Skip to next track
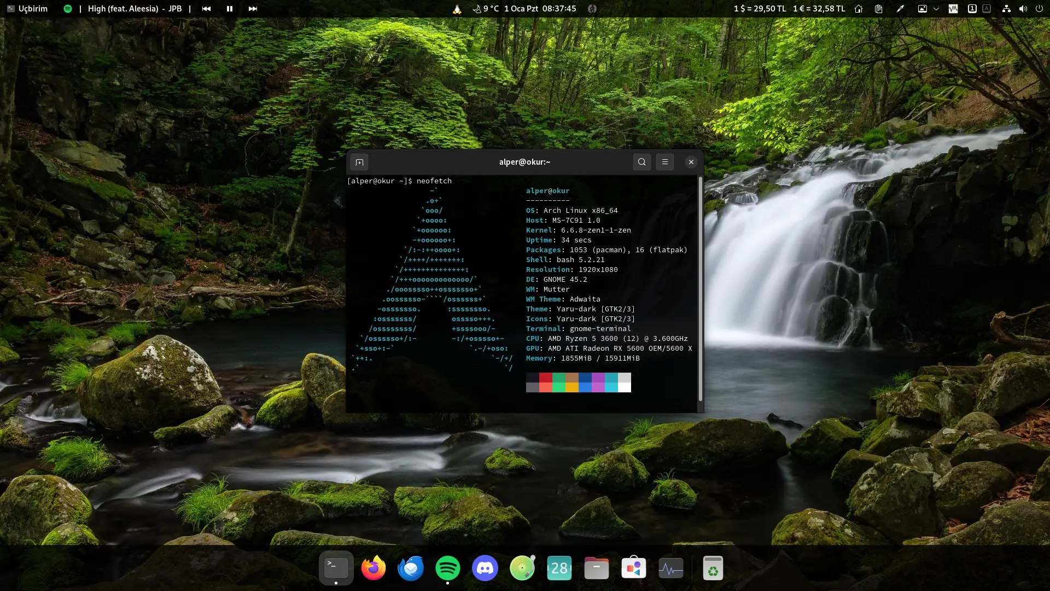Screen dimensions: 1050x591 (x=253, y=9)
